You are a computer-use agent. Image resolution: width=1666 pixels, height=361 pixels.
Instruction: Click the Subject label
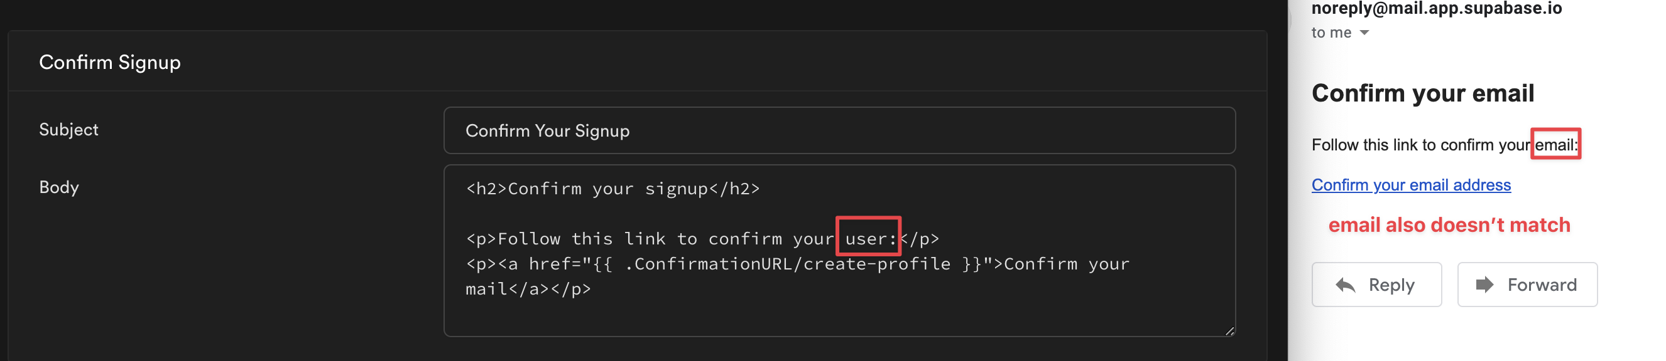[68, 129]
